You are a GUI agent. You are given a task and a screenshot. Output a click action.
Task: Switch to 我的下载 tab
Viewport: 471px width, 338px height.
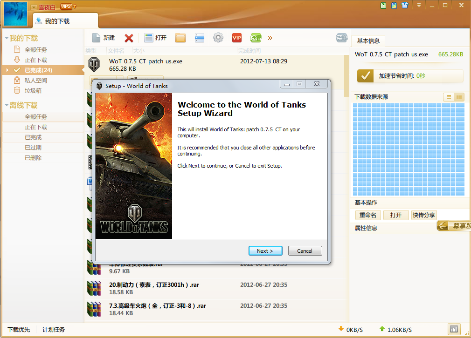[65, 21]
